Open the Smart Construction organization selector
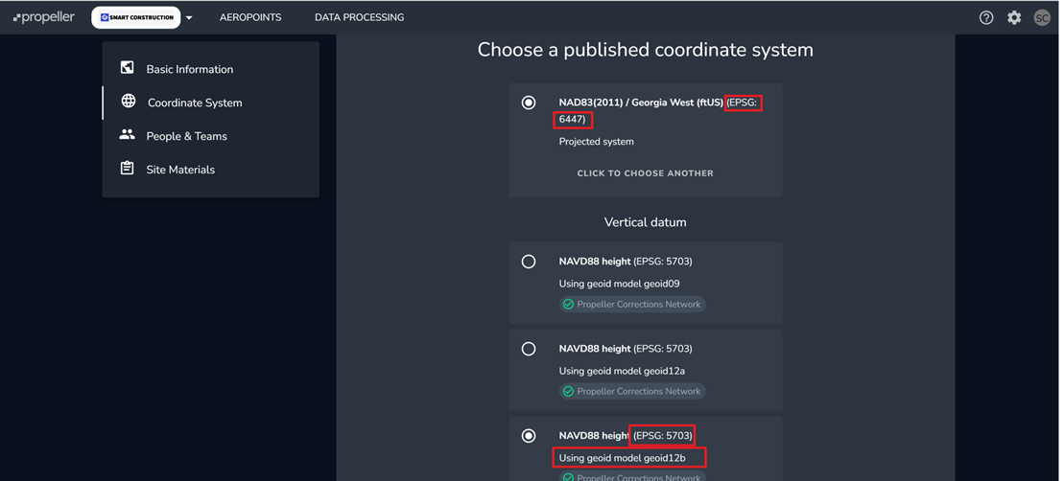The image size is (1064, 481). pos(135,17)
